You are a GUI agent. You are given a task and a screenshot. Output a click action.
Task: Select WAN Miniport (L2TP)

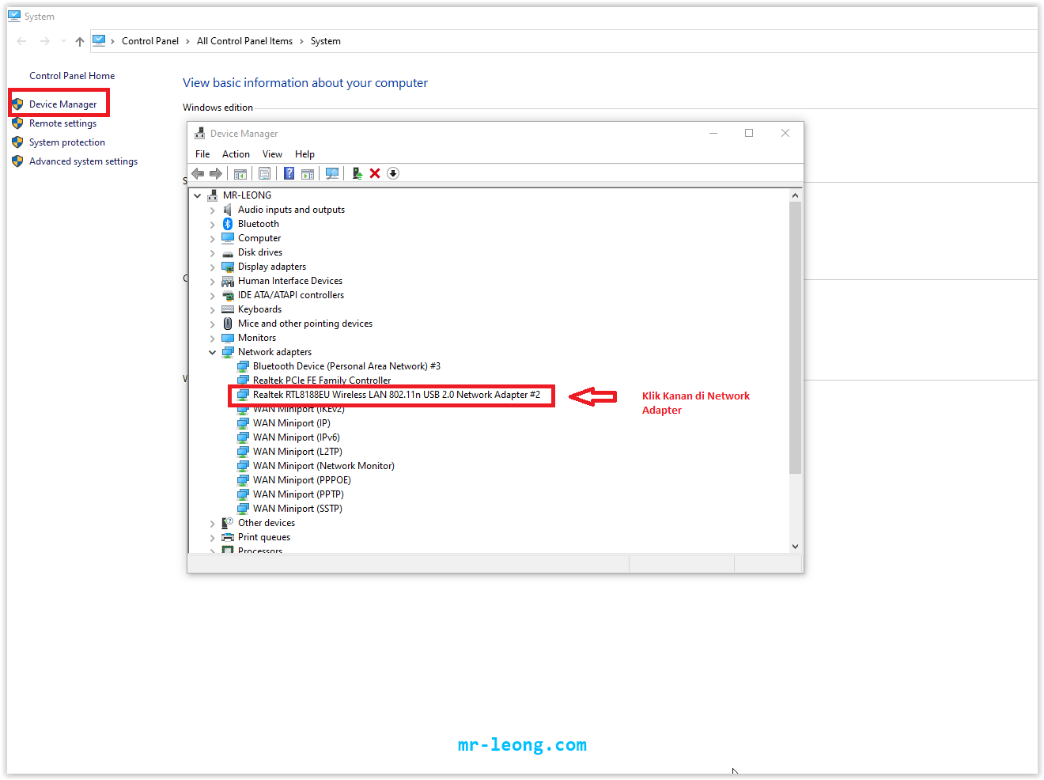coord(297,452)
